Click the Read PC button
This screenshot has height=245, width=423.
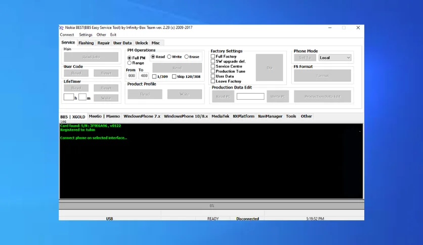pos(223,97)
